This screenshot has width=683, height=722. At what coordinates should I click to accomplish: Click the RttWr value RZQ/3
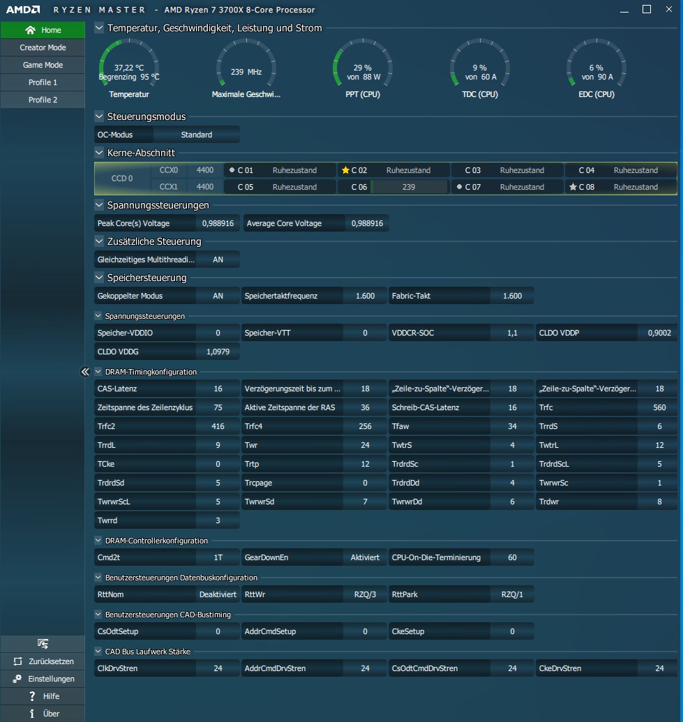click(x=365, y=594)
